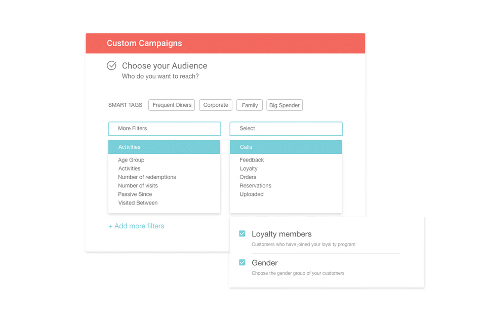Choose Feedback from the Select list

pos(252,160)
